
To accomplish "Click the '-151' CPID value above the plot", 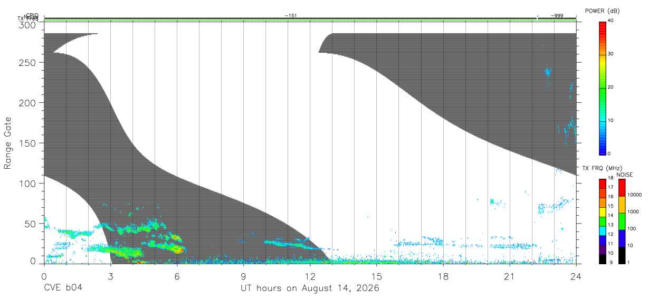I will click(291, 16).
